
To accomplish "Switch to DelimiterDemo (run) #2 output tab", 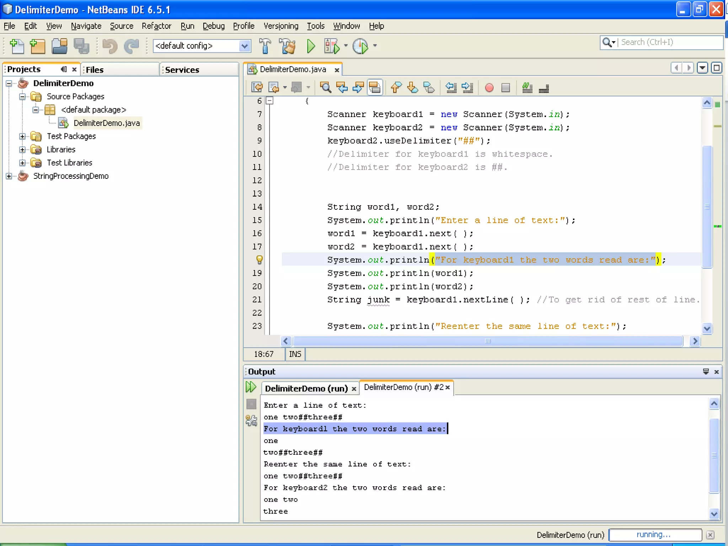I will tap(403, 387).
